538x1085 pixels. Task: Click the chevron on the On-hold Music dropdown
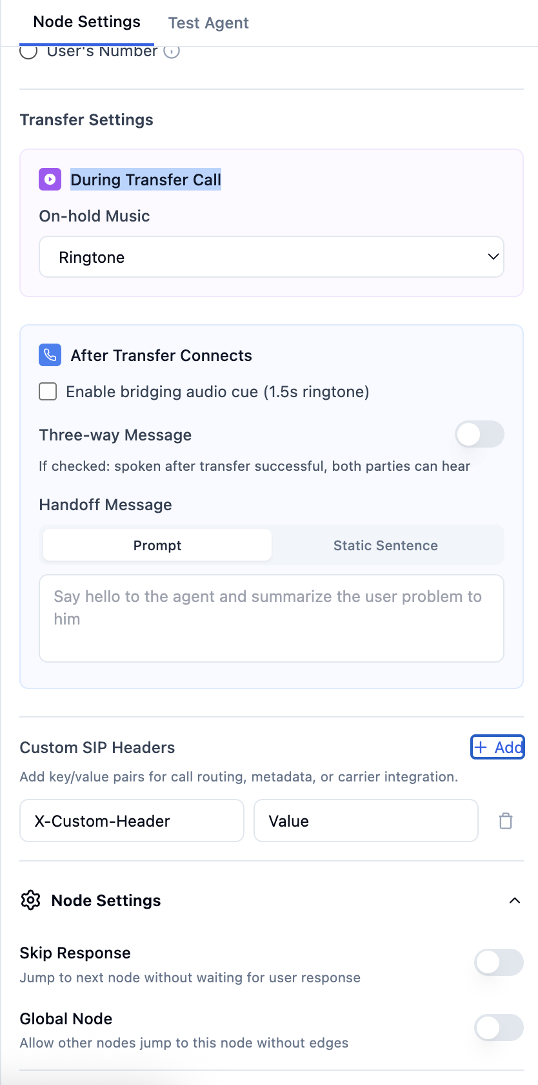point(493,256)
